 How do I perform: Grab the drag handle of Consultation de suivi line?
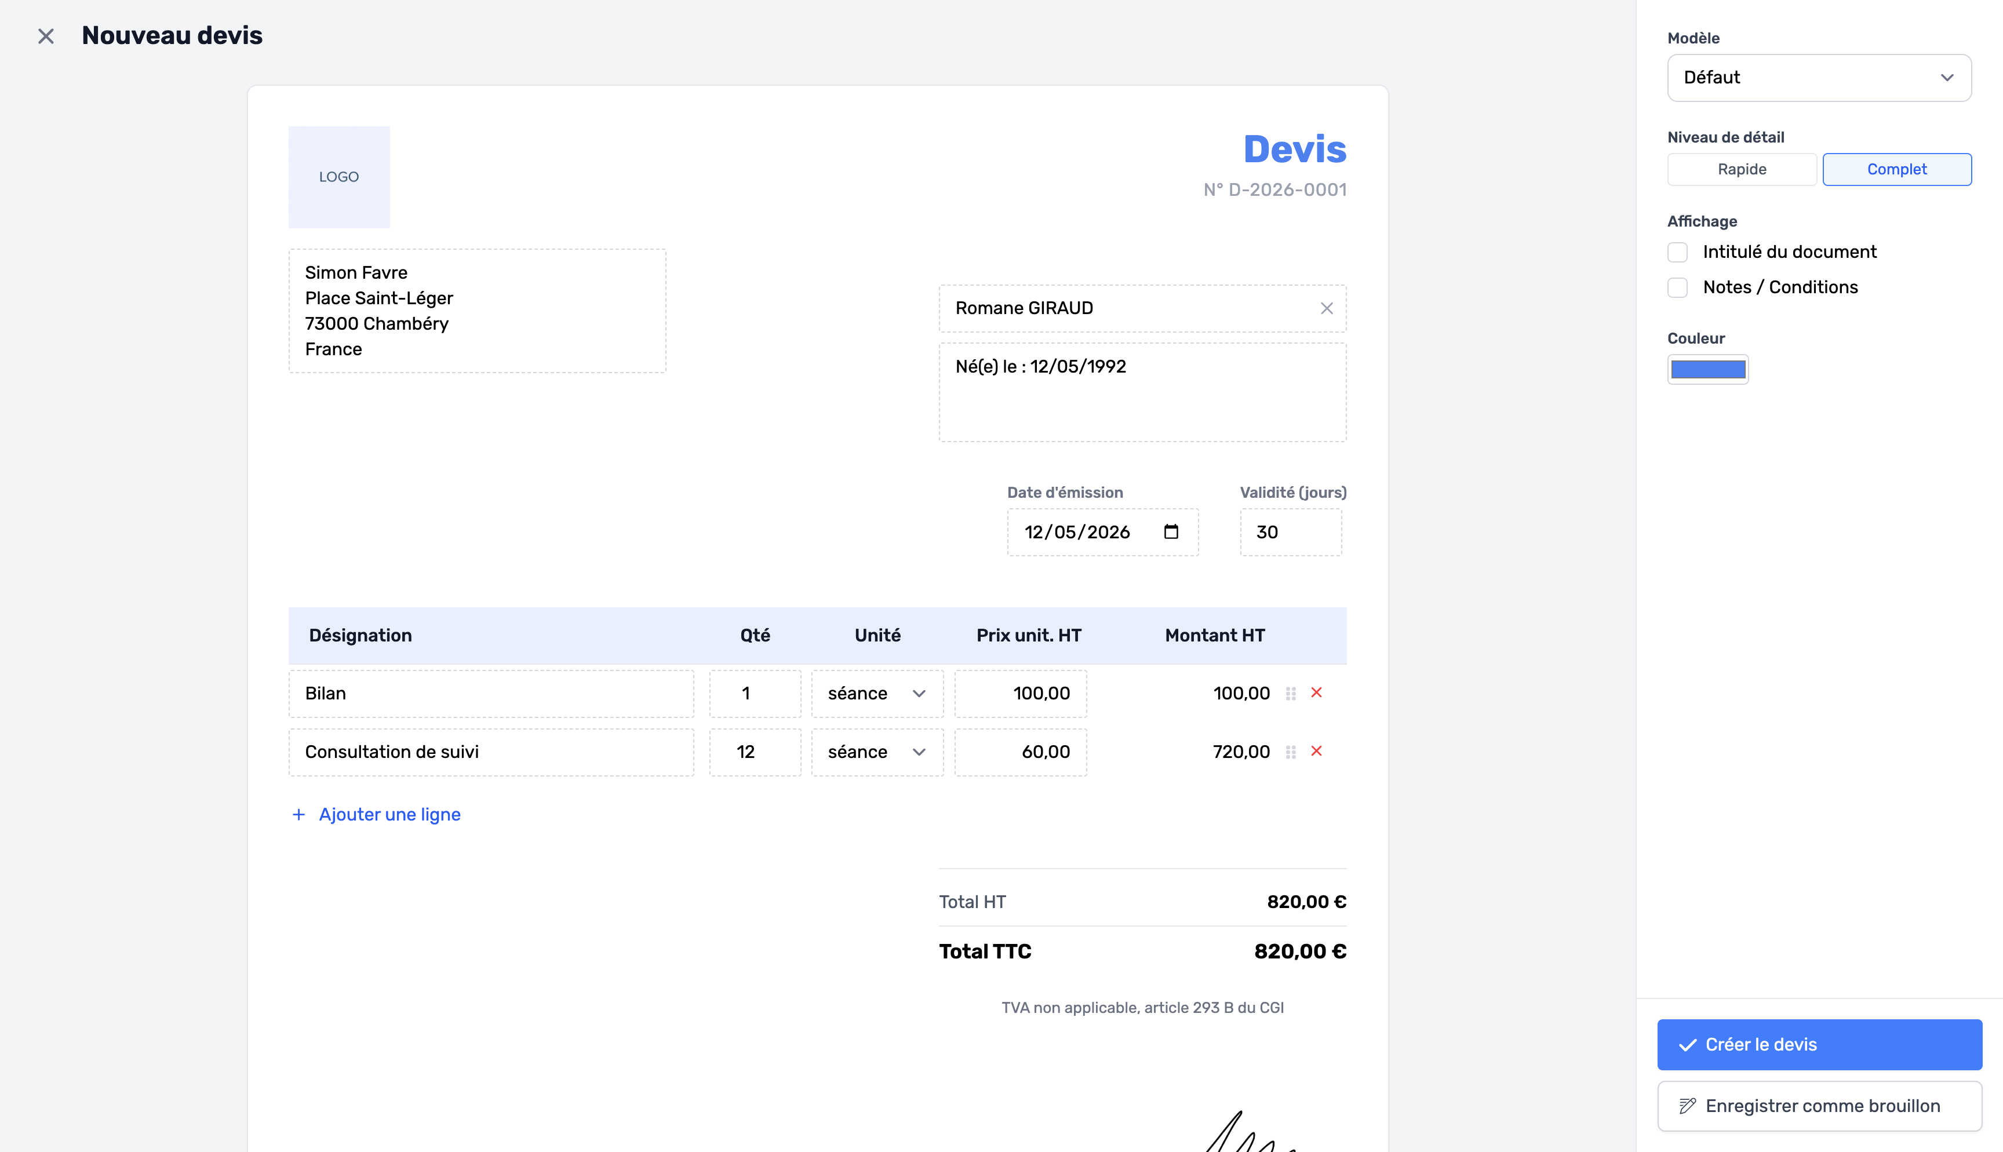(x=1290, y=752)
